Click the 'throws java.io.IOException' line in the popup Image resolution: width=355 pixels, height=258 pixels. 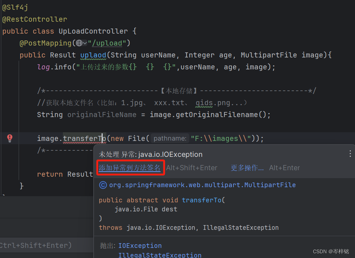point(189,228)
